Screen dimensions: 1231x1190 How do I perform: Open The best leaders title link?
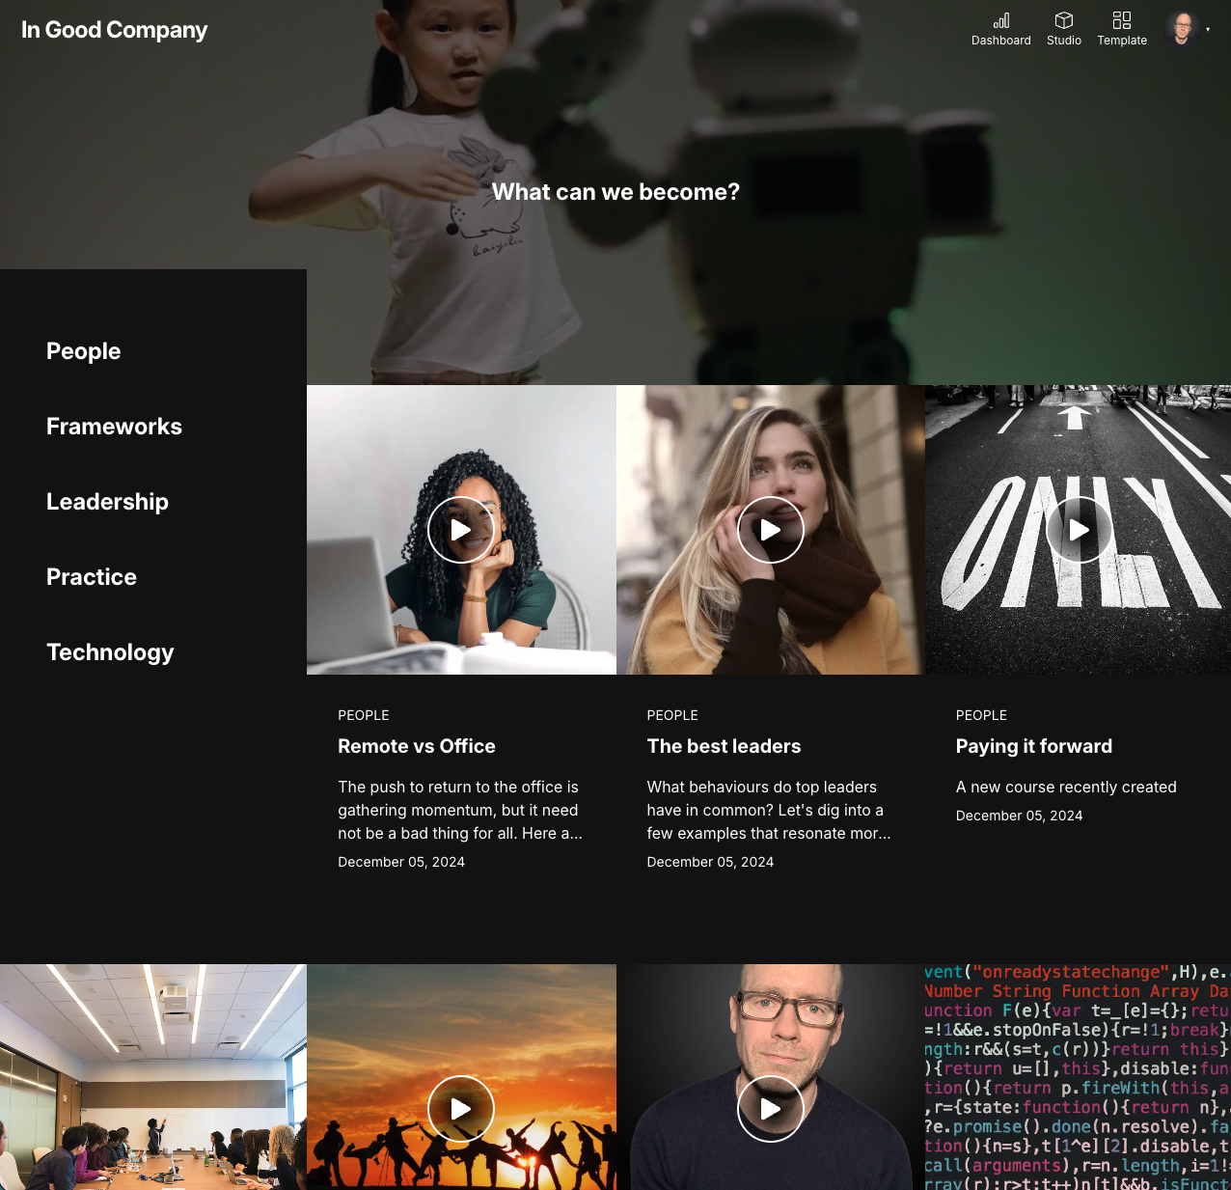pyautogui.click(x=724, y=746)
